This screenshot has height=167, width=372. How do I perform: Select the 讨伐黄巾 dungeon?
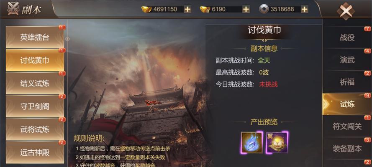(x=35, y=60)
